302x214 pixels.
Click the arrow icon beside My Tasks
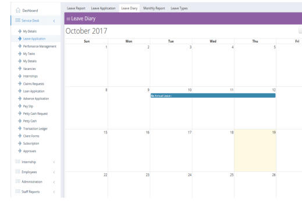point(20,54)
